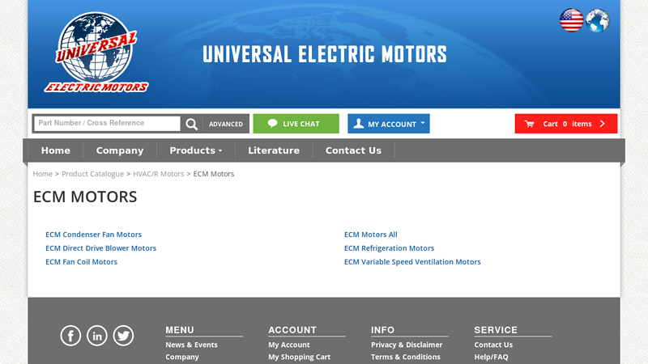The image size is (648, 364).
Task: Open the Twitter social icon
Action: pyautogui.click(x=123, y=336)
